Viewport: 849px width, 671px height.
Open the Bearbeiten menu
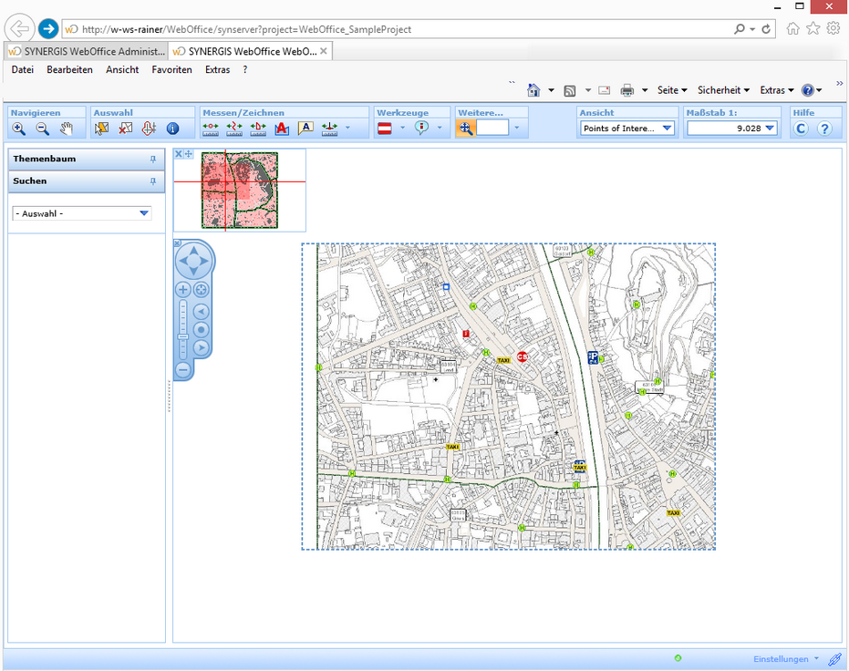click(69, 69)
